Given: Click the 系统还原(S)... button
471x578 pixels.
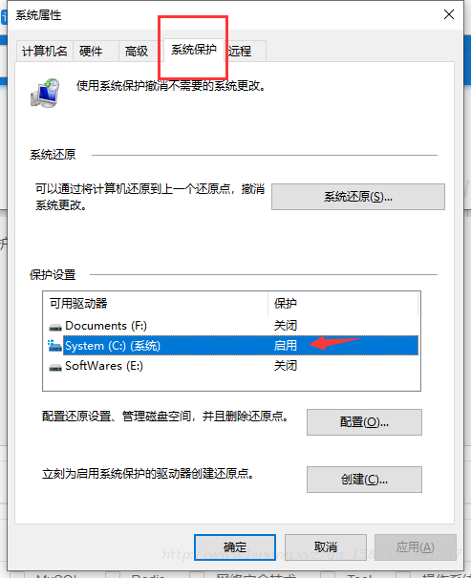Looking at the screenshot, I should click(358, 197).
